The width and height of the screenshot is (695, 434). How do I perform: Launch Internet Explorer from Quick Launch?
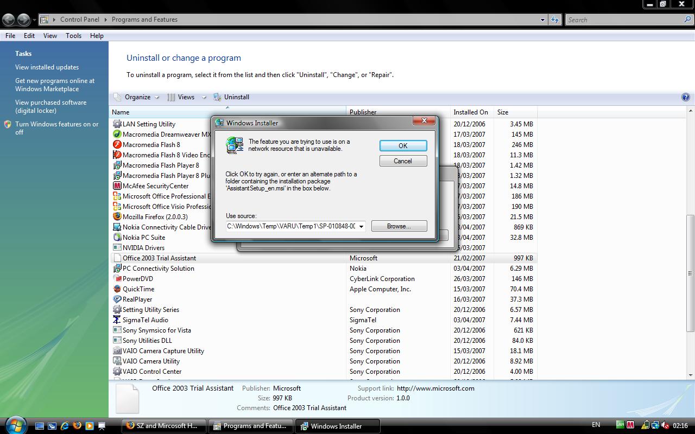click(65, 426)
